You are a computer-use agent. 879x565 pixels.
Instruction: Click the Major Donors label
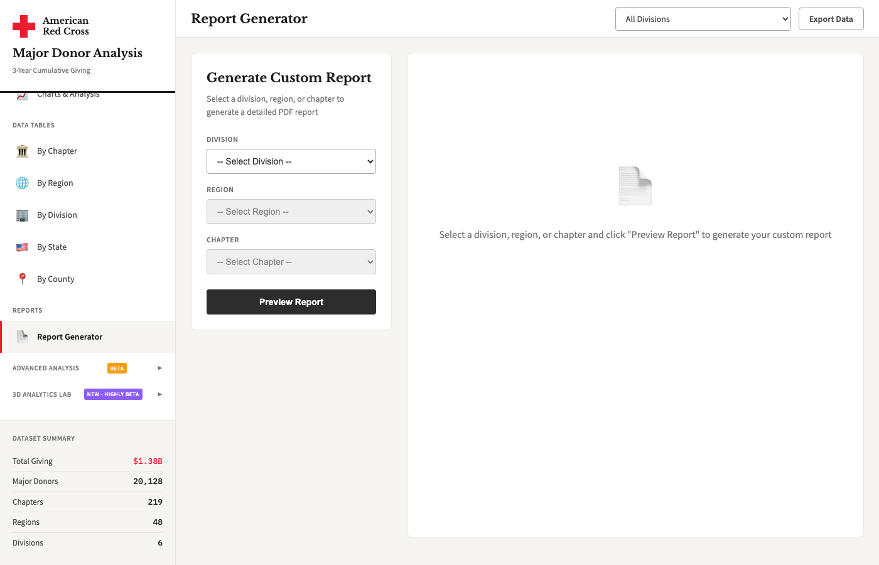[x=35, y=482]
